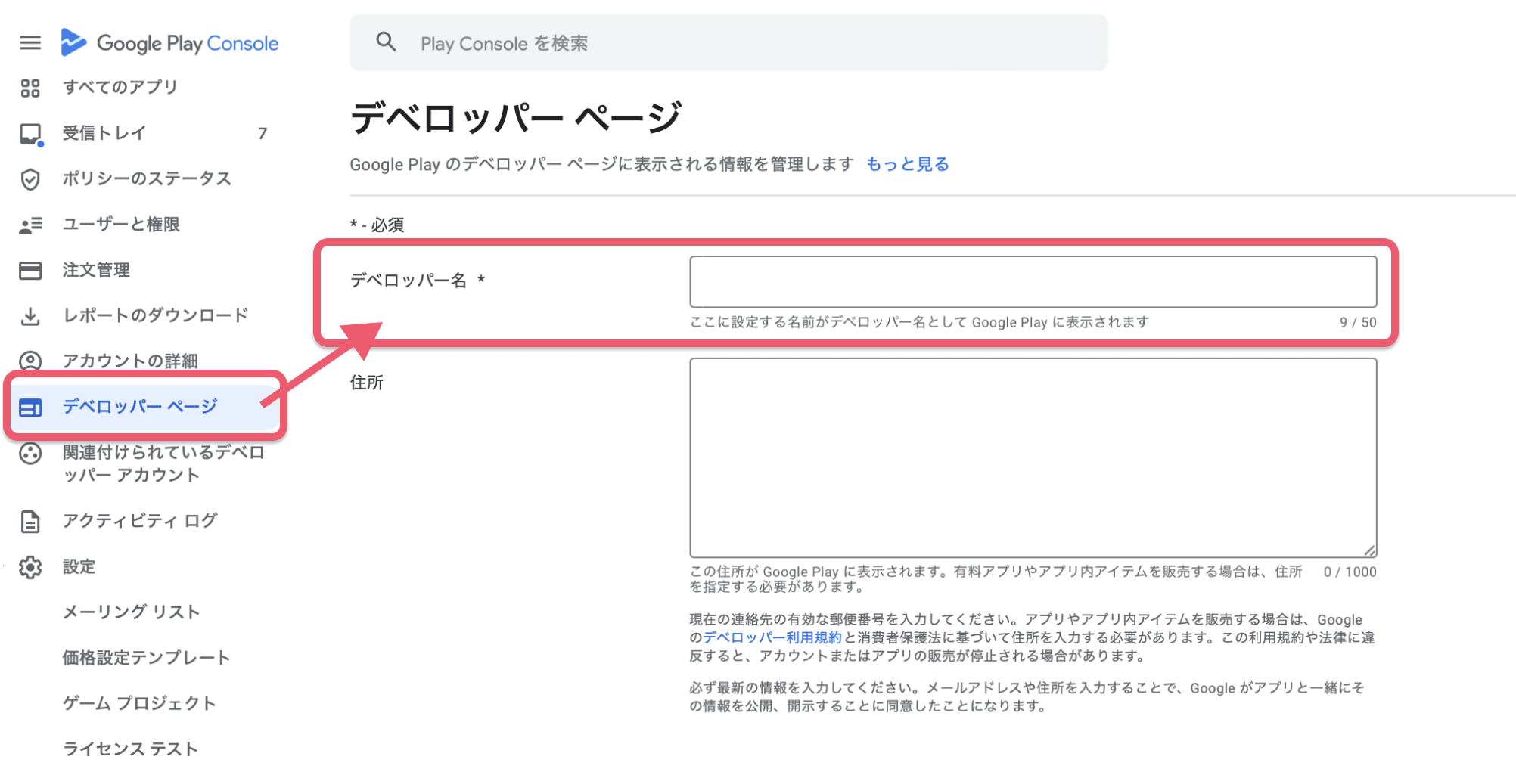Click the レポートのダウンロード download icon
Screen dimensions: 1516x775
(x=30, y=316)
